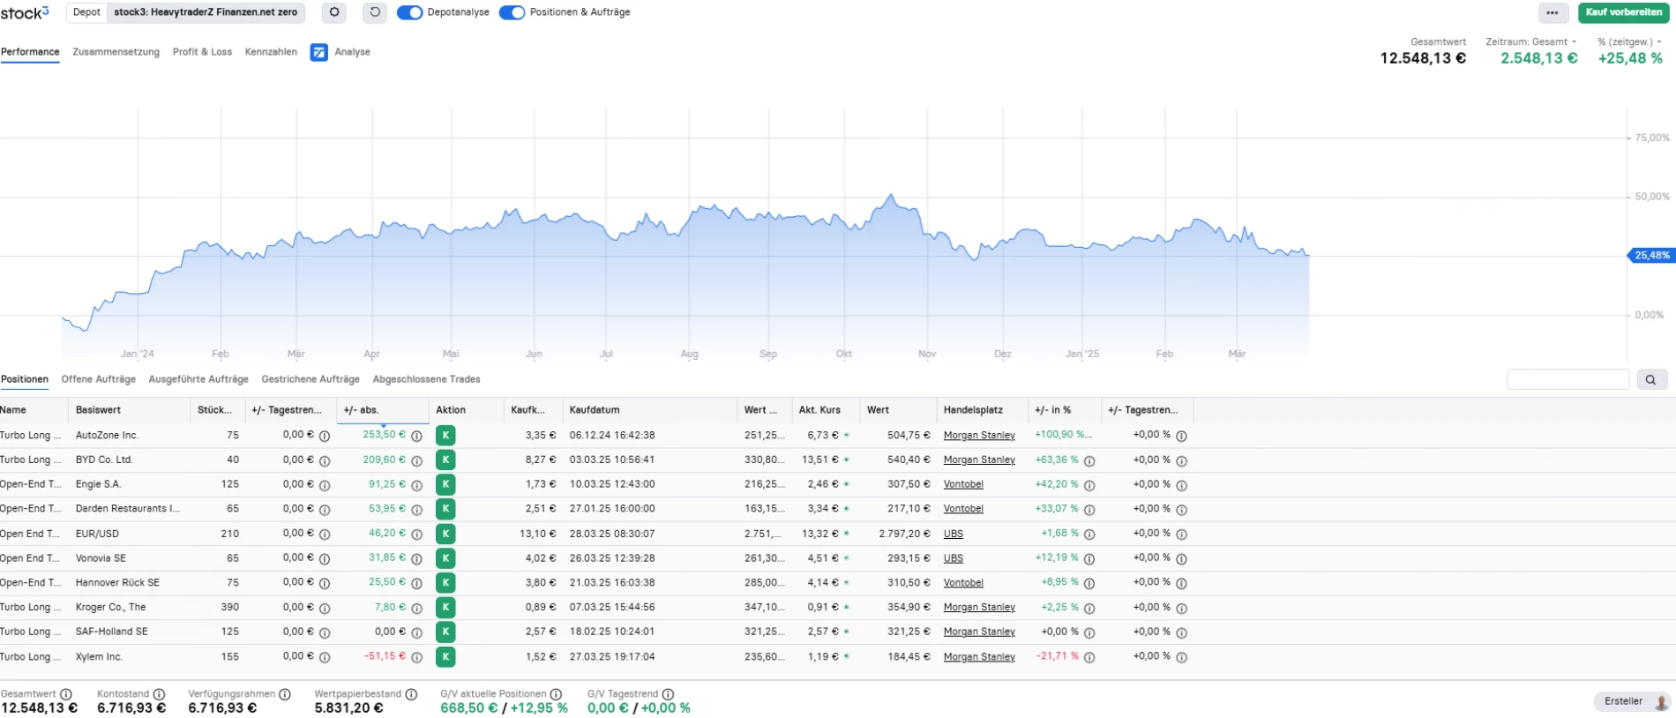Open depot settings gear icon

pos(333,12)
